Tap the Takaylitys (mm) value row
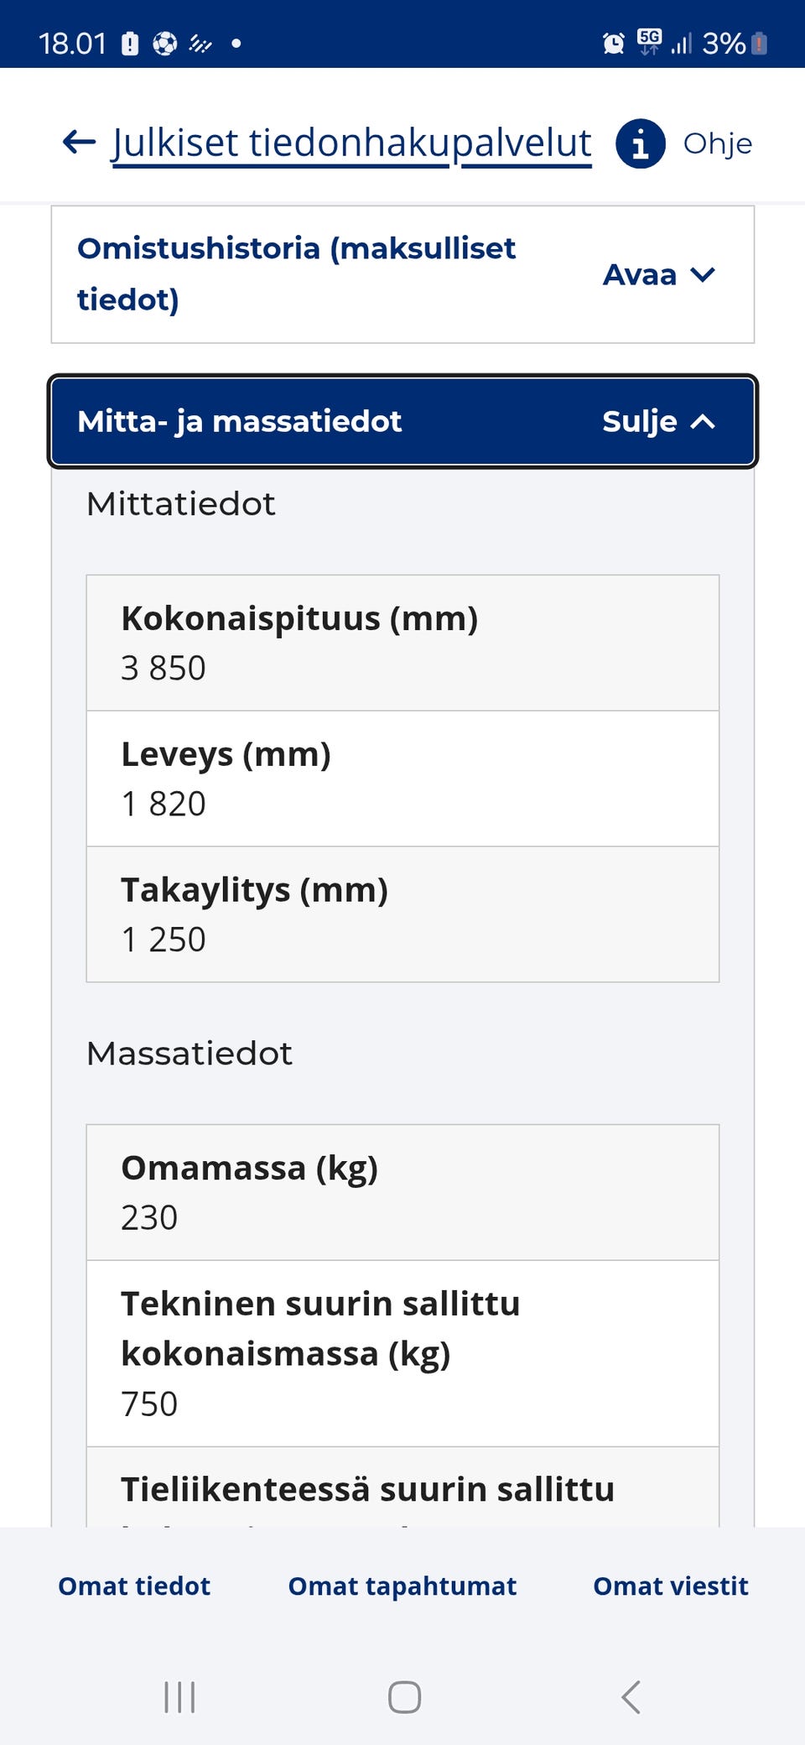This screenshot has height=1745, width=805. point(402,914)
